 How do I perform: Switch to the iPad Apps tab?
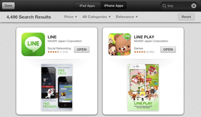click(87, 6)
